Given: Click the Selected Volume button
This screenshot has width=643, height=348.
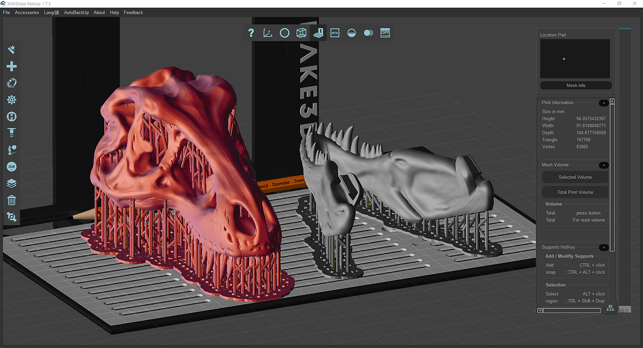Looking at the screenshot, I should (x=575, y=177).
